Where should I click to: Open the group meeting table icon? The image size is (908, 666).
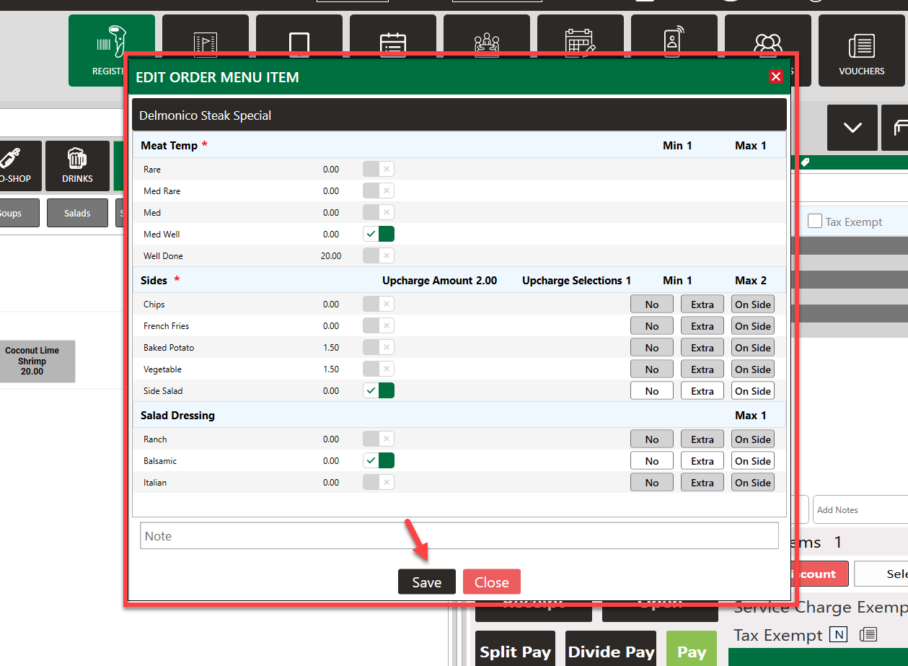[487, 42]
